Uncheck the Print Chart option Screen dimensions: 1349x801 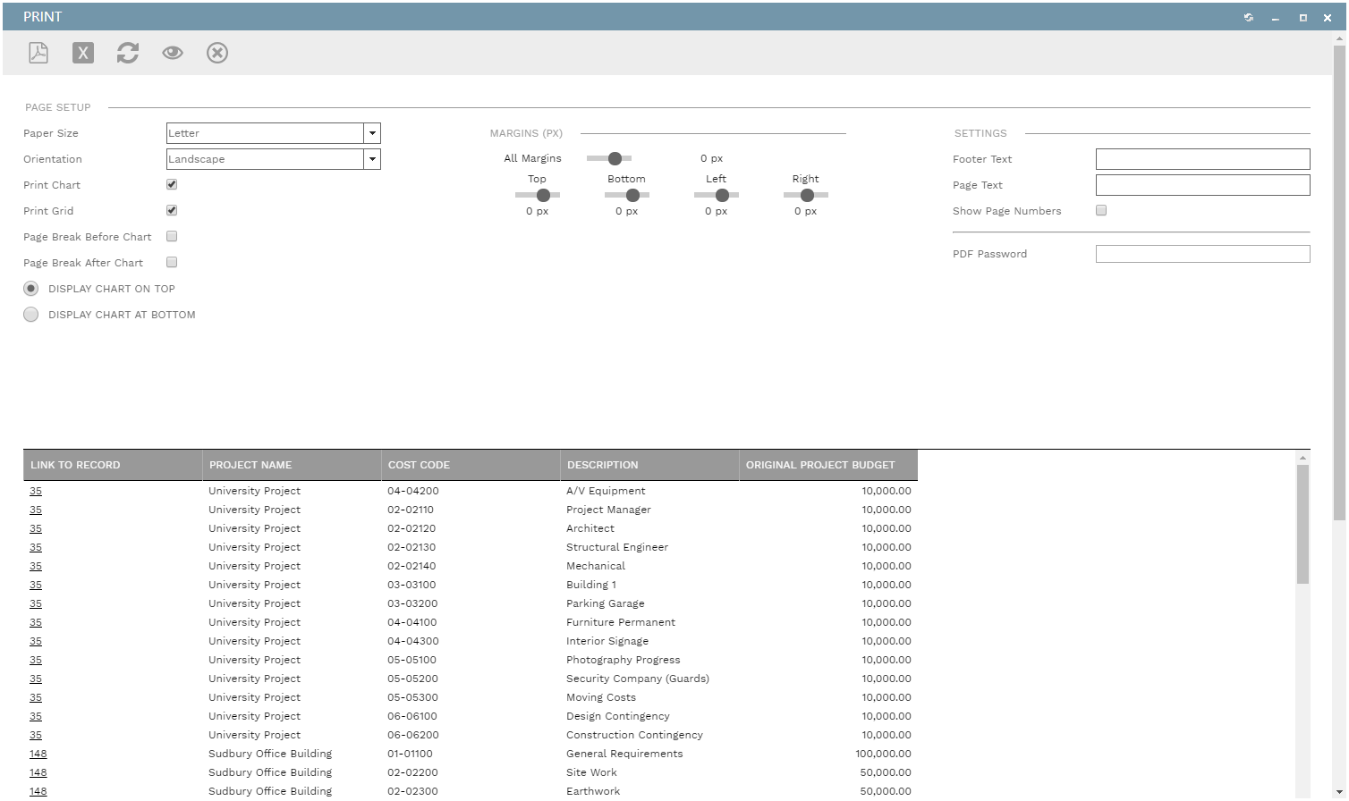click(171, 184)
